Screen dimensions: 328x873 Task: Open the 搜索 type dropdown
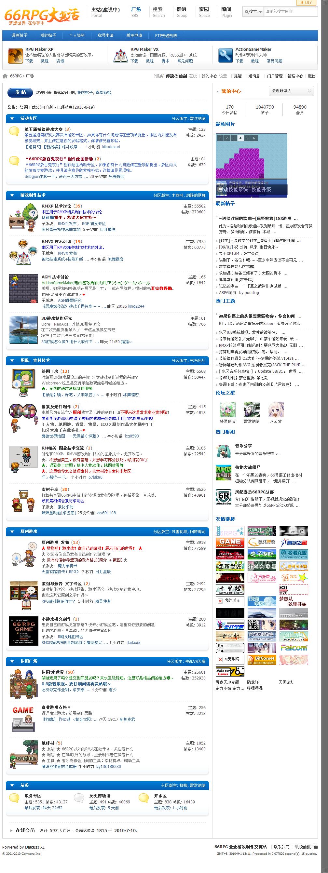pos(253,11)
